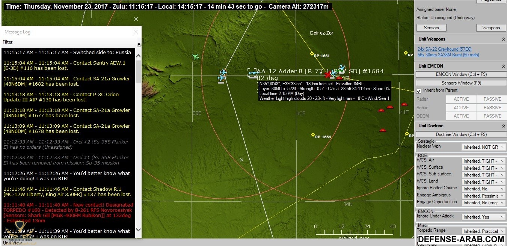Click the Message Log scrollbar down arrow
The height and width of the screenshot is (246, 507).
point(138,229)
